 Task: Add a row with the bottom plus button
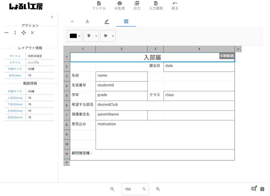[x=67, y=162]
